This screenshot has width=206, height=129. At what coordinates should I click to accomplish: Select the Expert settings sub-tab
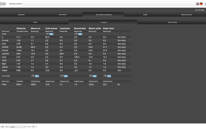coord(172,22)
